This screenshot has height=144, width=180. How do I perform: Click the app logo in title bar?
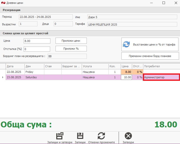coord(3,3)
